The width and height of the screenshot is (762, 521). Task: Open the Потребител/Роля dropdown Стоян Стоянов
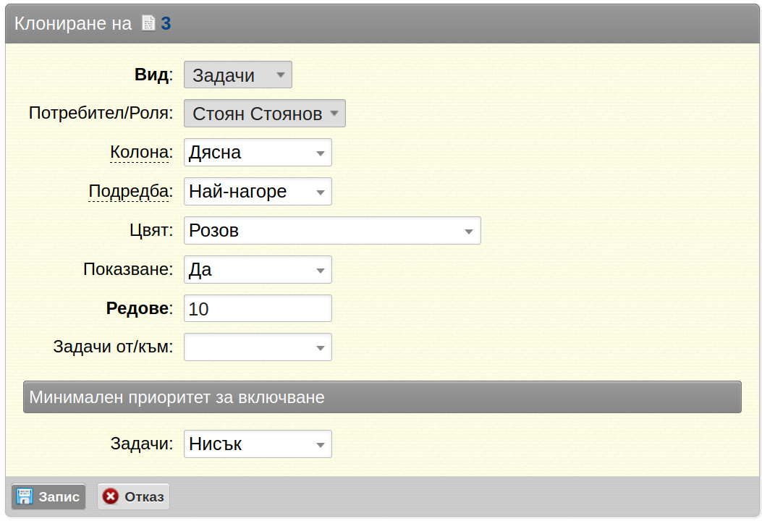pos(264,113)
